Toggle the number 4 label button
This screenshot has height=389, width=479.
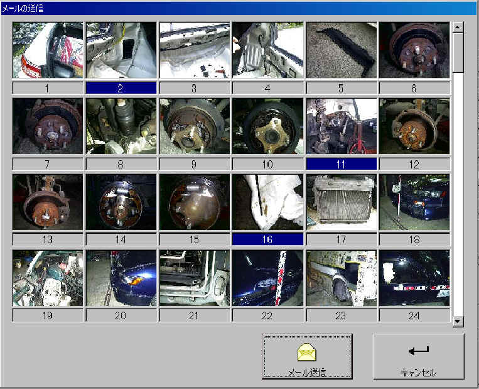(x=268, y=88)
